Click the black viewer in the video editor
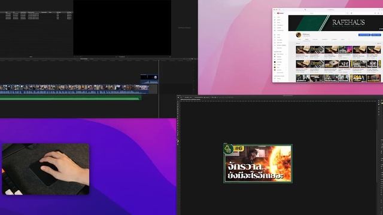383x215 pixels. point(122,27)
